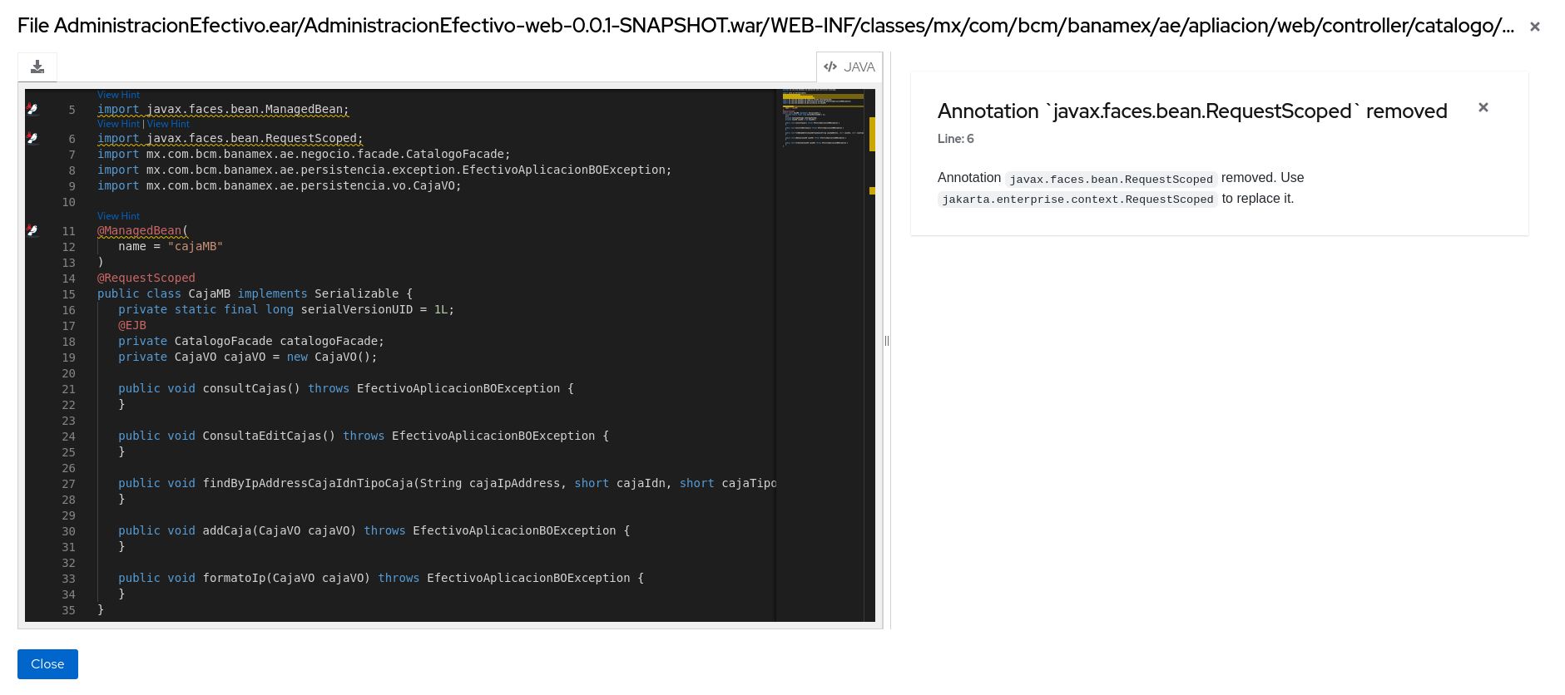
Task: Switch to the JAVA tab
Action: (x=849, y=67)
